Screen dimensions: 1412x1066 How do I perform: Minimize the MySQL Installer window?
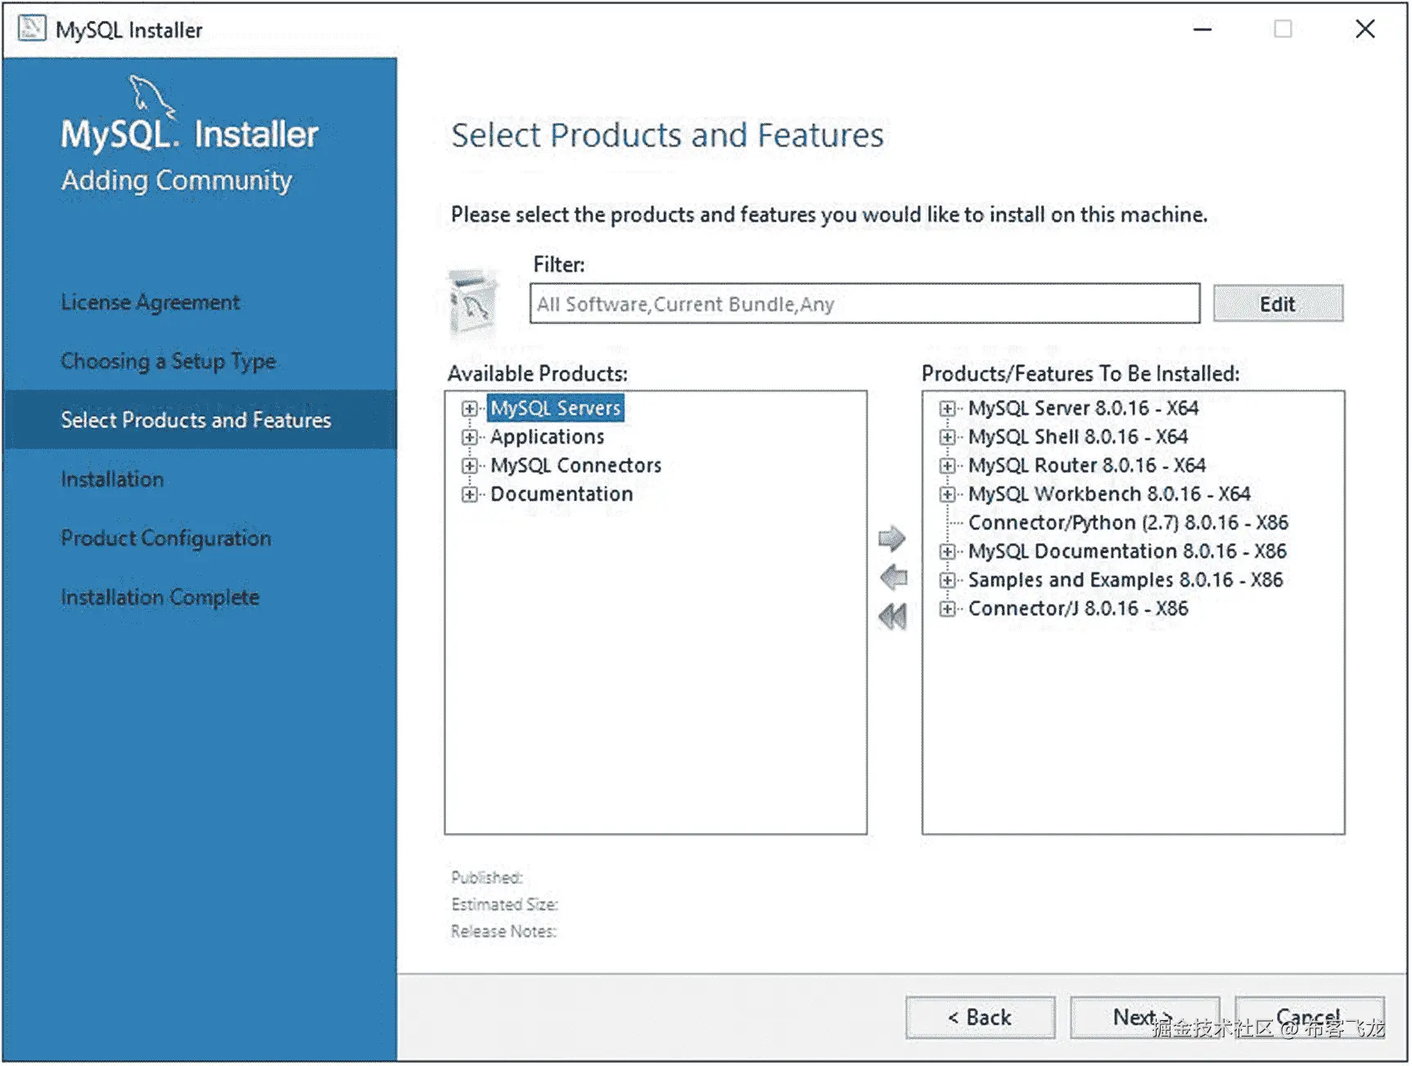click(x=1202, y=29)
